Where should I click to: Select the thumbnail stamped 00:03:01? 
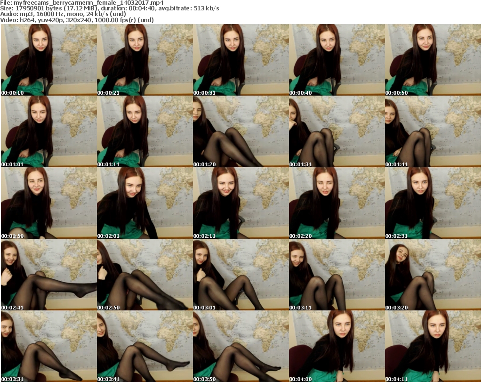click(x=241, y=275)
